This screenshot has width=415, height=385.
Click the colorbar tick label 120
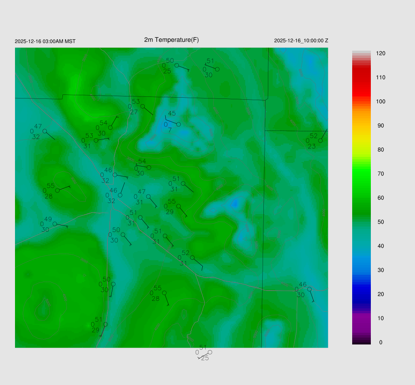381,53
